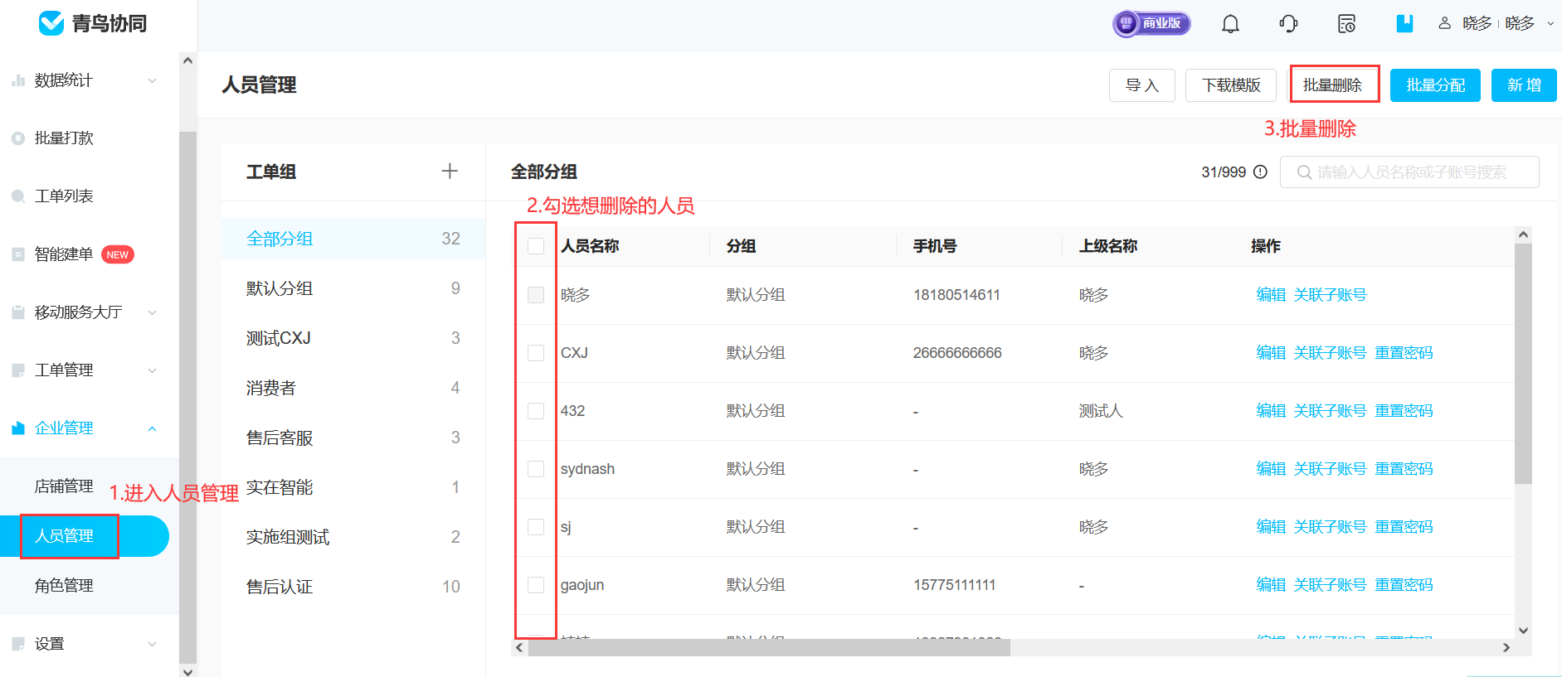Click 重置密码 for sydnash
Screen dimensions: 1562x677
pos(1404,469)
